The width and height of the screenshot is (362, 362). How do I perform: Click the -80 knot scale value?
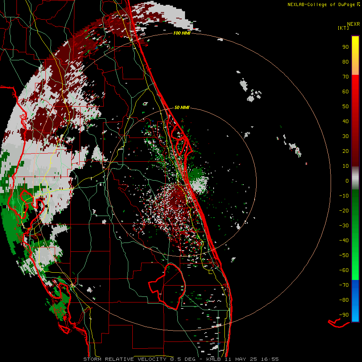pos(344,300)
